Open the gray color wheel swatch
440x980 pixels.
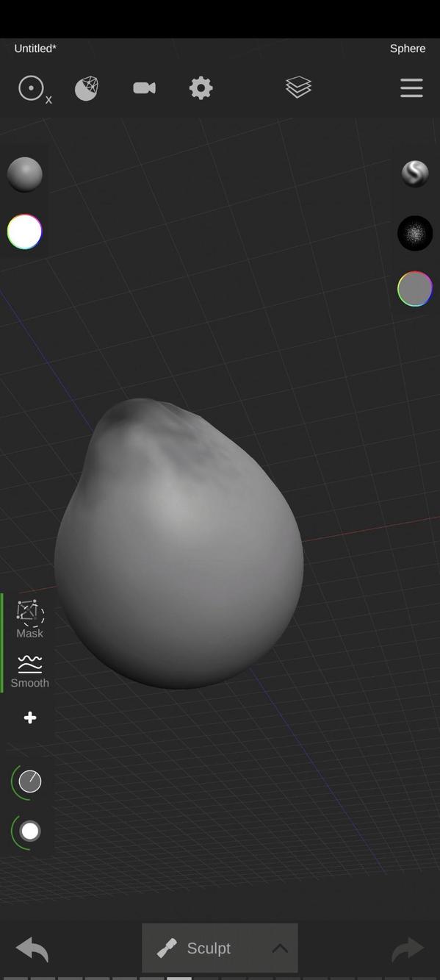click(415, 289)
